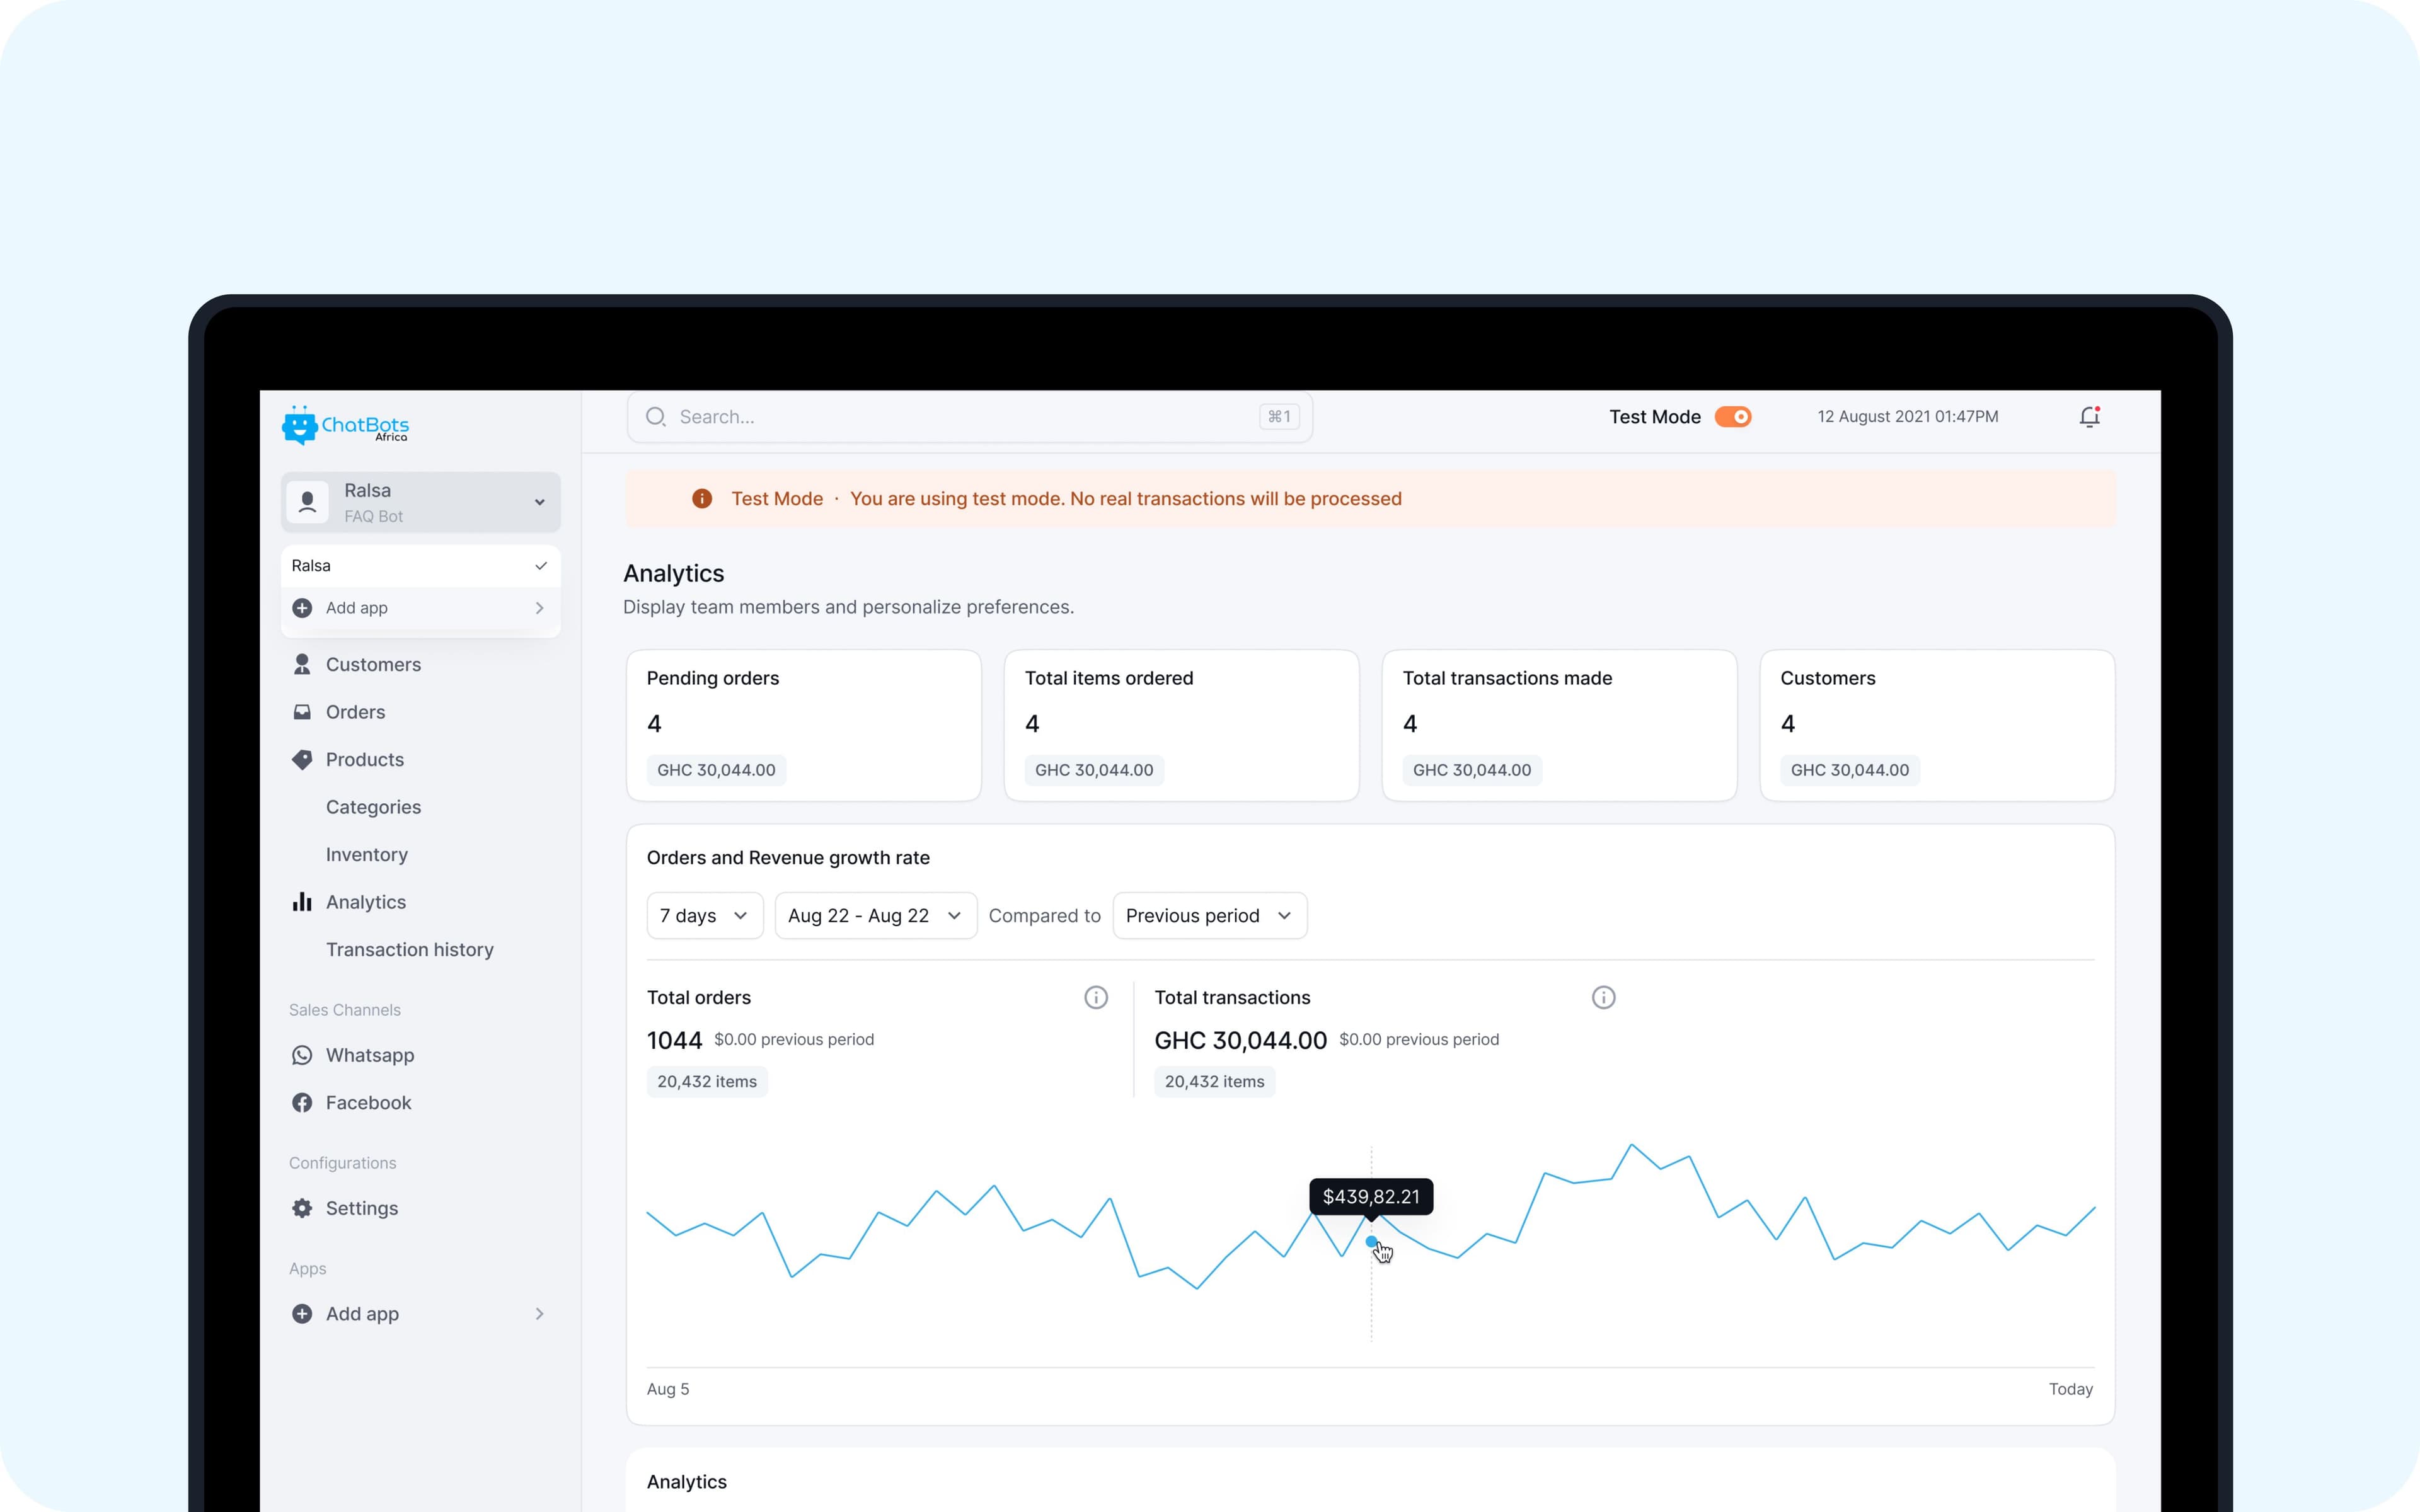Open the Previous period dropdown
The width and height of the screenshot is (2420, 1512).
(1210, 916)
